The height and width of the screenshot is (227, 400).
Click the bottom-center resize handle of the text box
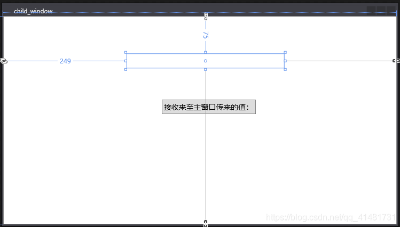(x=206, y=69)
